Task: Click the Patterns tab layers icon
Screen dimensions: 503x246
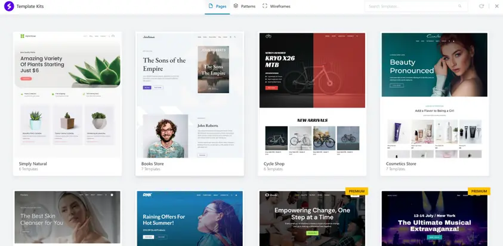Action: tap(236, 6)
